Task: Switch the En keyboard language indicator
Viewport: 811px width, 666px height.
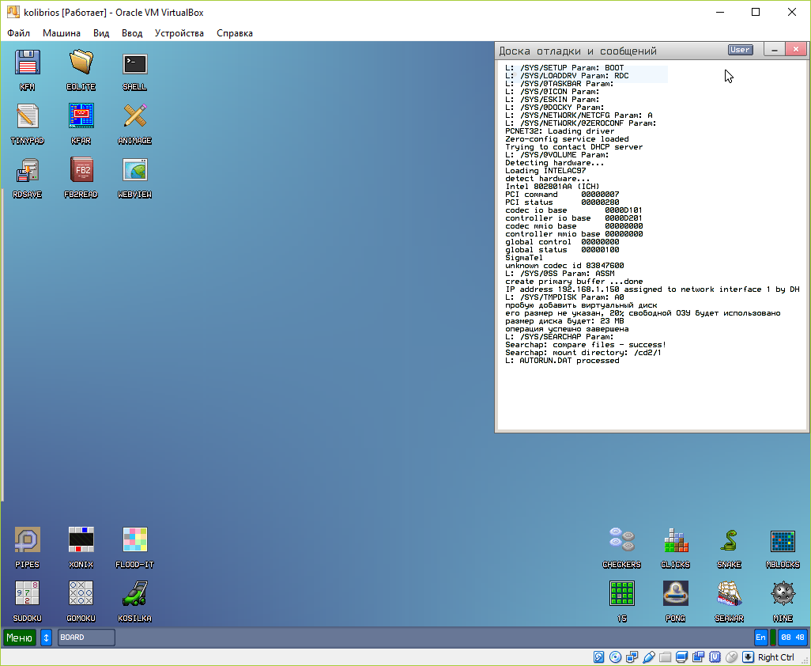Action: coord(760,638)
